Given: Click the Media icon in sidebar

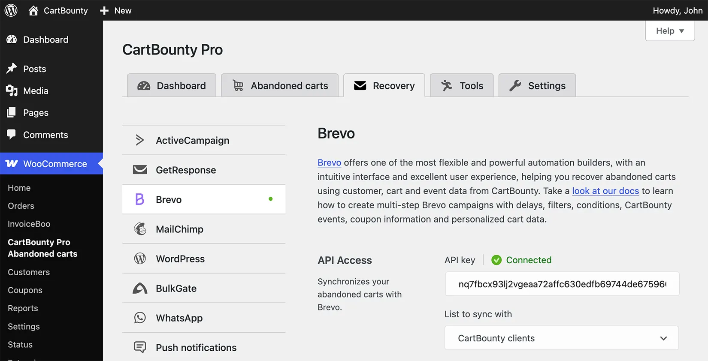Looking at the screenshot, I should (12, 90).
